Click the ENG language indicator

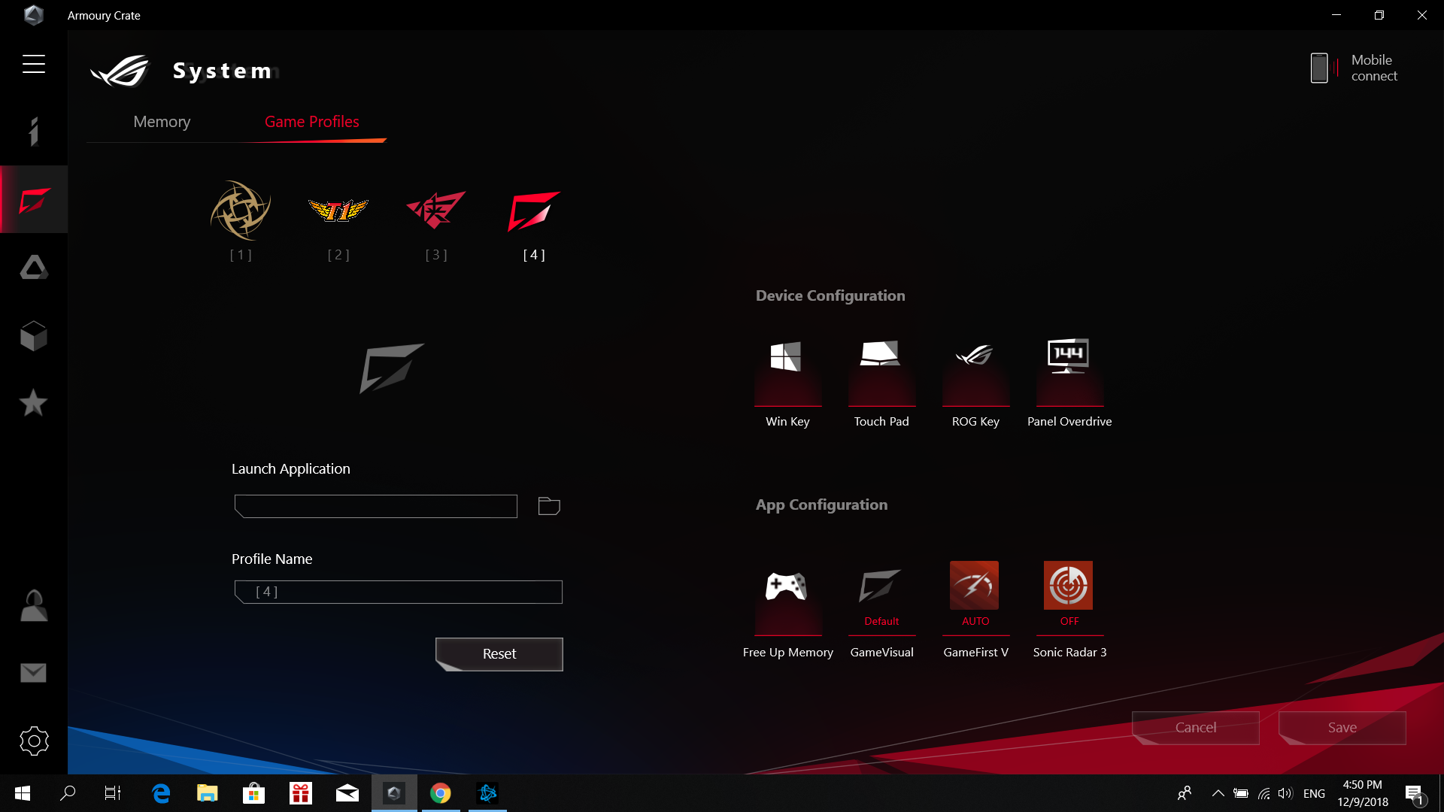(1314, 793)
